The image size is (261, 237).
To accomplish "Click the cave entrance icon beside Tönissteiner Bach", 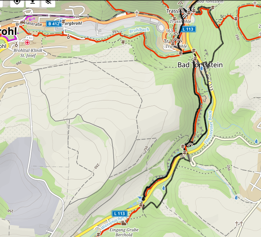I will [x=190, y=144].
